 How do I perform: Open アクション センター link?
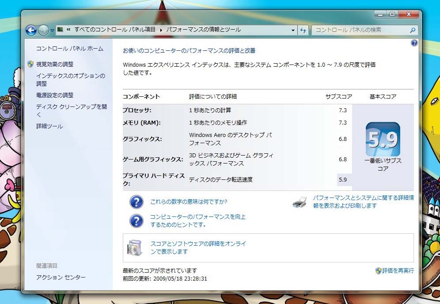61,277
